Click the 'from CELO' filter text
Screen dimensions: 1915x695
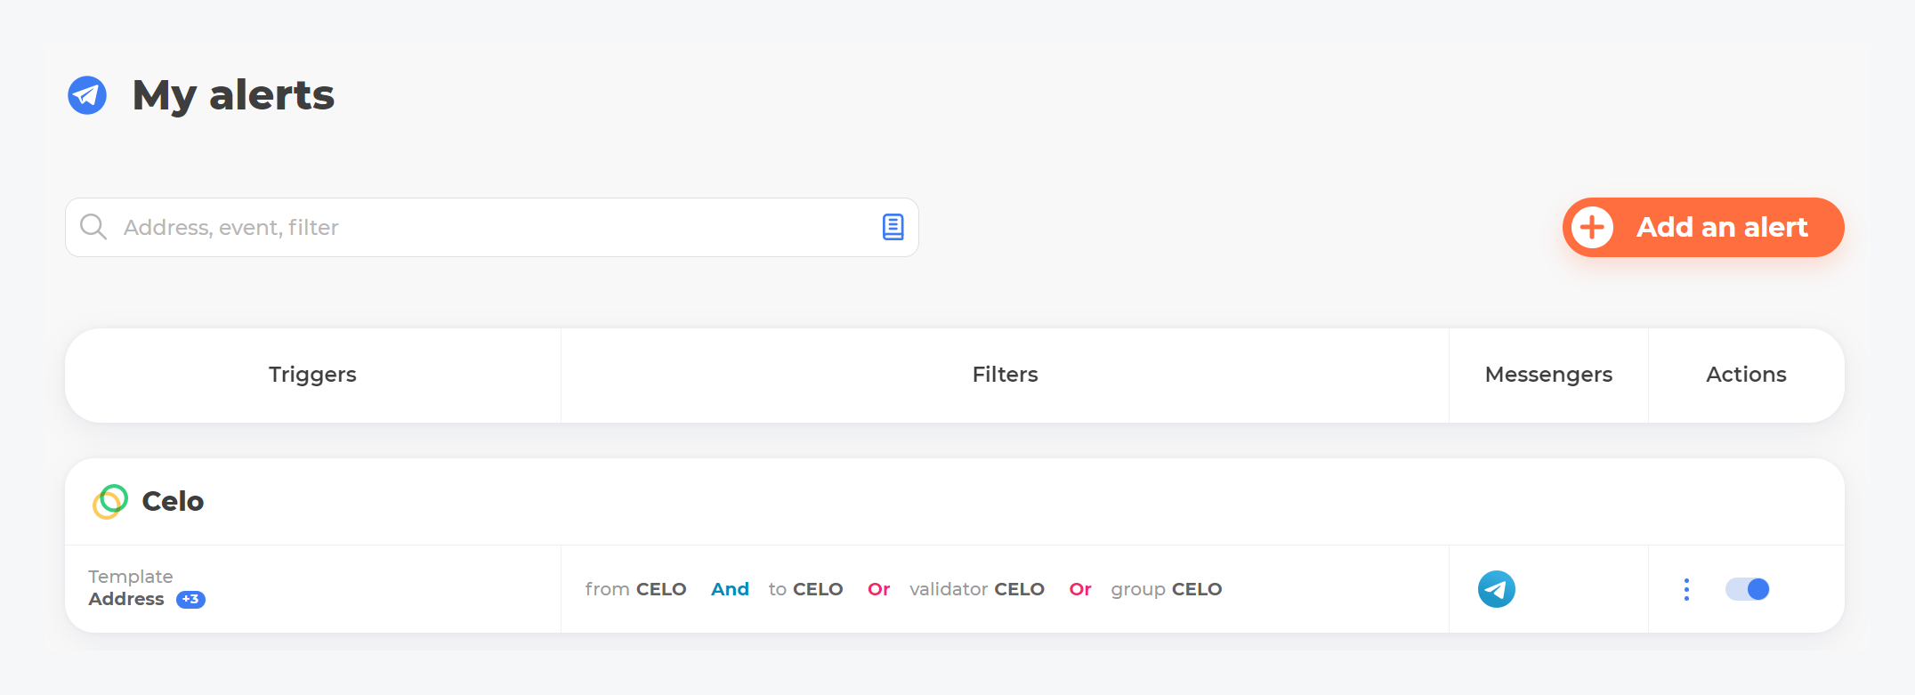635,589
